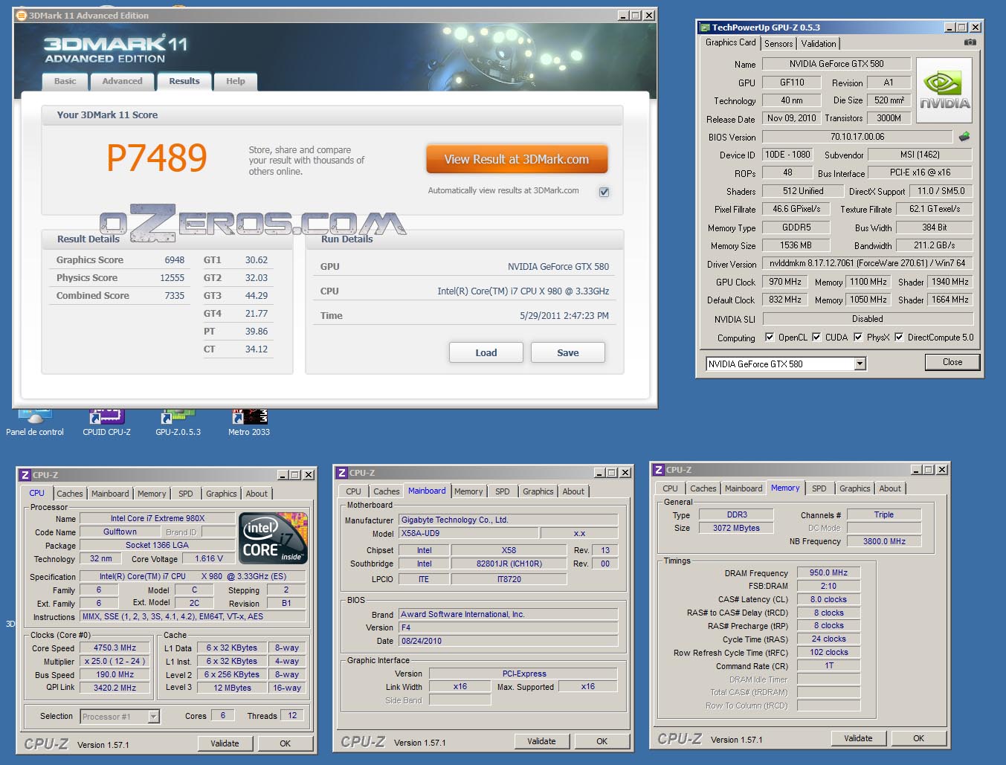The height and width of the screenshot is (765, 1006).
Task: Open the Validation tab in GPU-Z
Action: 818,44
